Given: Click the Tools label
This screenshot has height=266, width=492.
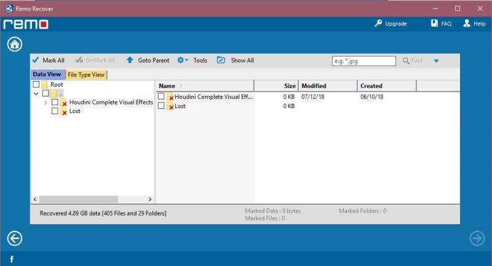Looking at the screenshot, I should click(200, 60).
